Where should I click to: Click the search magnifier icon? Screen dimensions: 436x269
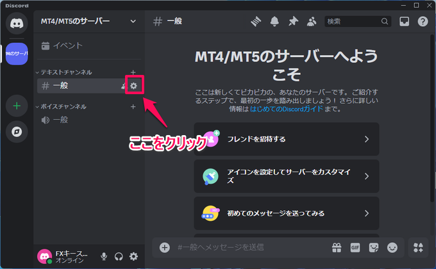click(385, 21)
